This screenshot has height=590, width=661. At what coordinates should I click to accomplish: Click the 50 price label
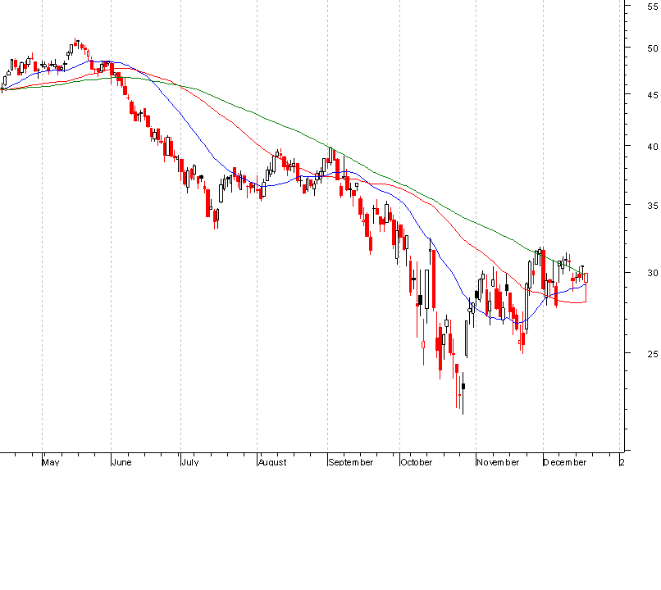tap(653, 48)
